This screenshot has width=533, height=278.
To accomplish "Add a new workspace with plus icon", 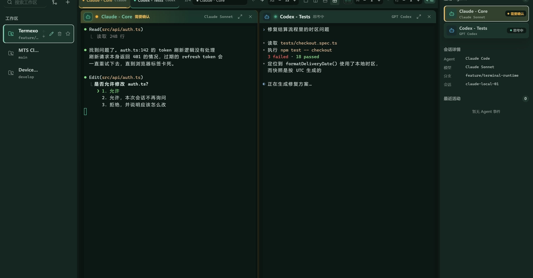I will click(68, 2).
